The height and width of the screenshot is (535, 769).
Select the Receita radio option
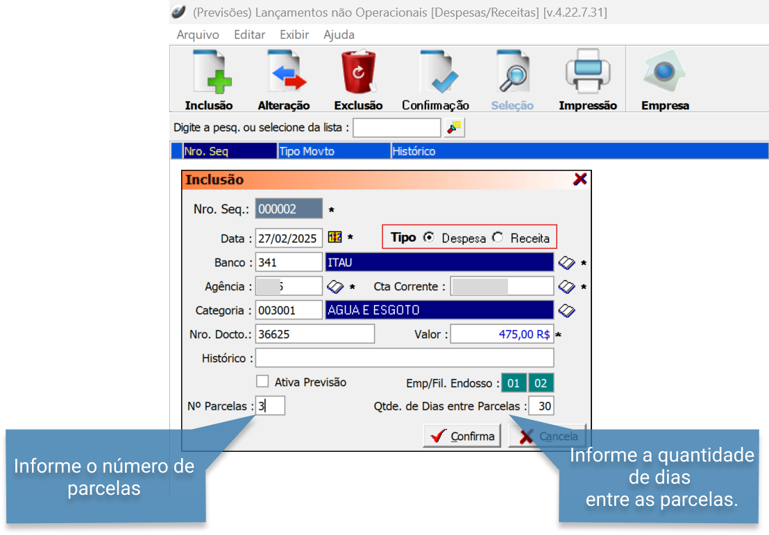click(498, 238)
